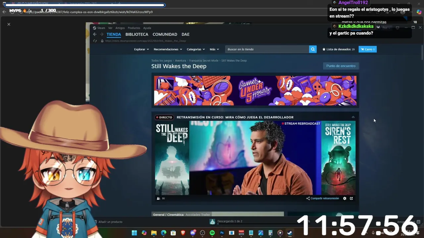Open File Explorer from the taskbar

(154, 233)
